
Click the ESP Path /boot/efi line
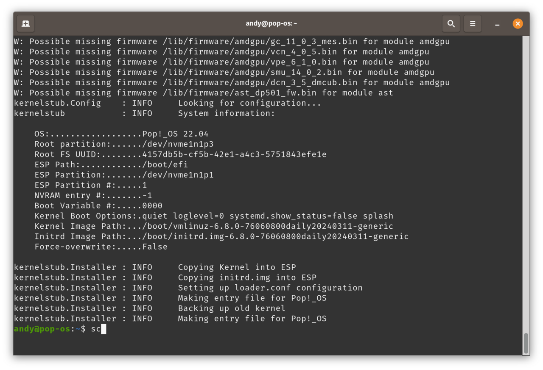pos(111,165)
